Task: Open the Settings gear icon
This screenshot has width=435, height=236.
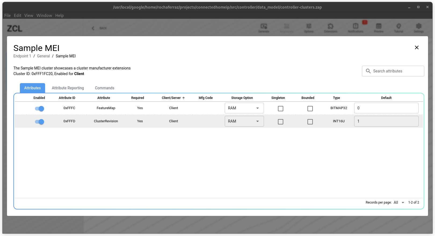Action: tap(419, 26)
